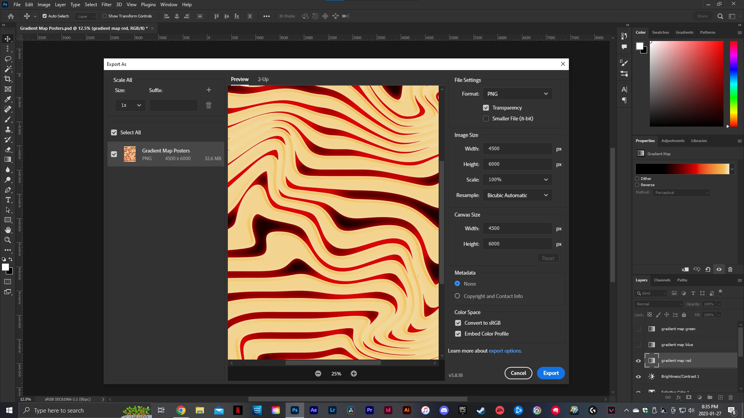Click the export options link
Image resolution: width=744 pixels, height=418 pixels.
[x=505, y=351]
